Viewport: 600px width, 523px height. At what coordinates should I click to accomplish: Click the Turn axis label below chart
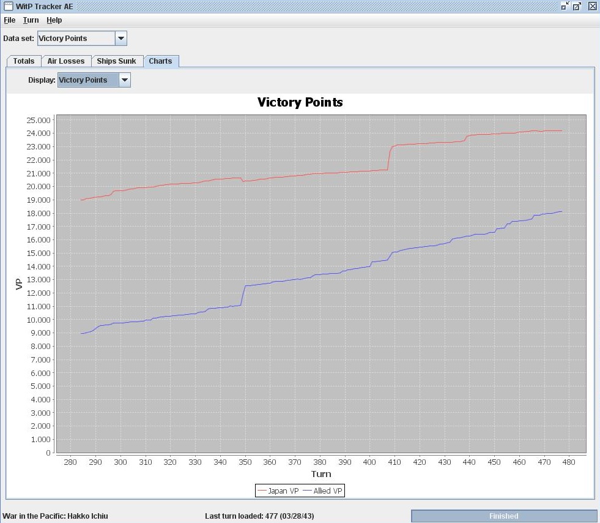pyautogui.click(x=321, y=474)
